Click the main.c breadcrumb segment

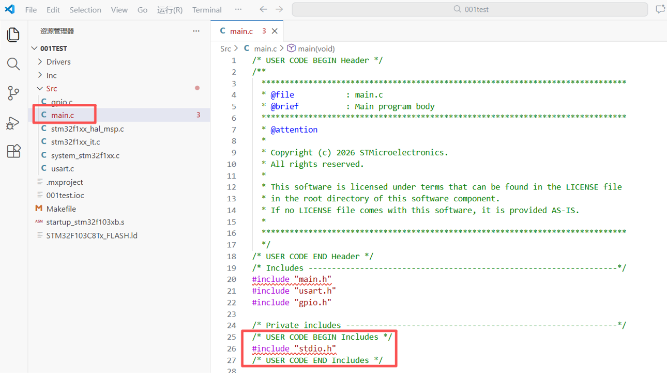(265, 49)
